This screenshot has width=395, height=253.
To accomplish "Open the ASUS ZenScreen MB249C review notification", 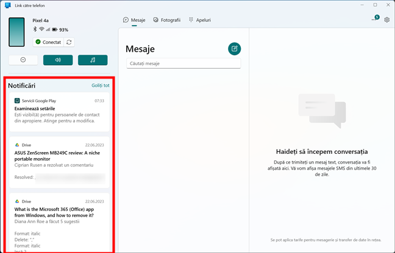I will pos(60,162).
